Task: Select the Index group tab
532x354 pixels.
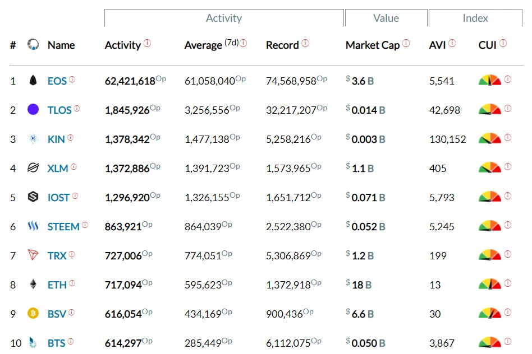Action: 475,18
